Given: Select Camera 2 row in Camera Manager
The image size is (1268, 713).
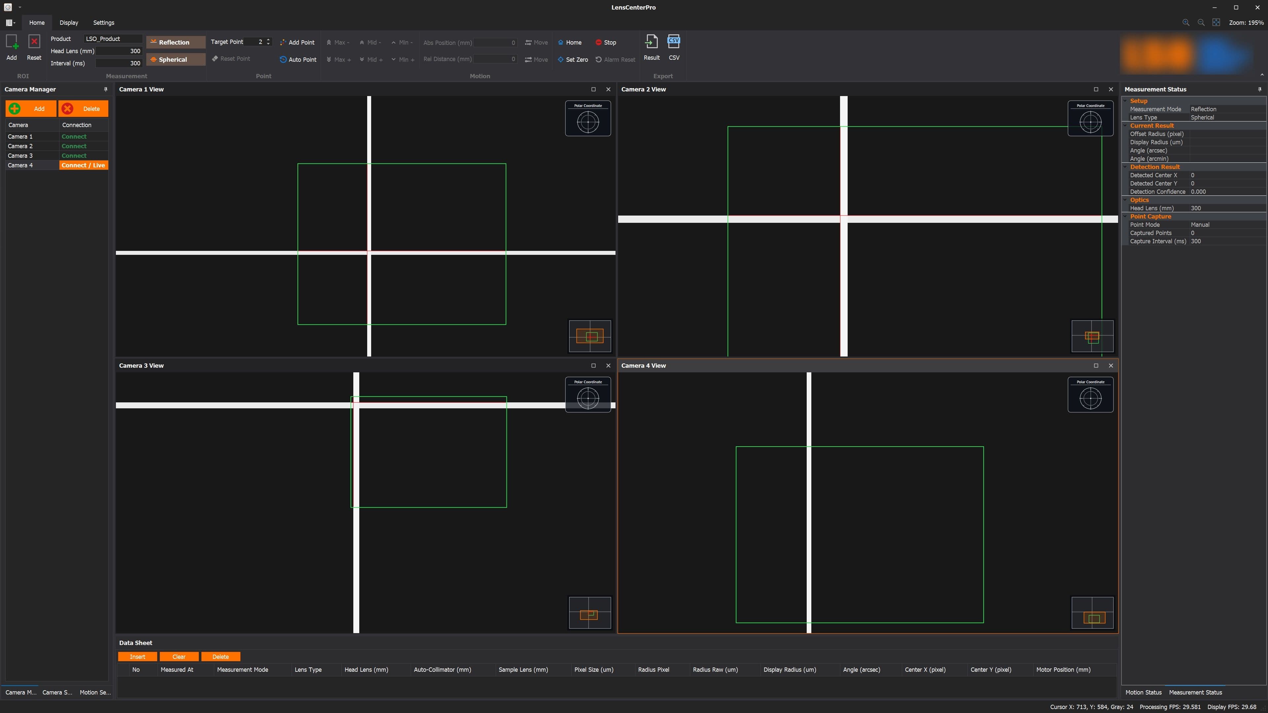Looking at the screenshot, I should [x=57, y=146].
